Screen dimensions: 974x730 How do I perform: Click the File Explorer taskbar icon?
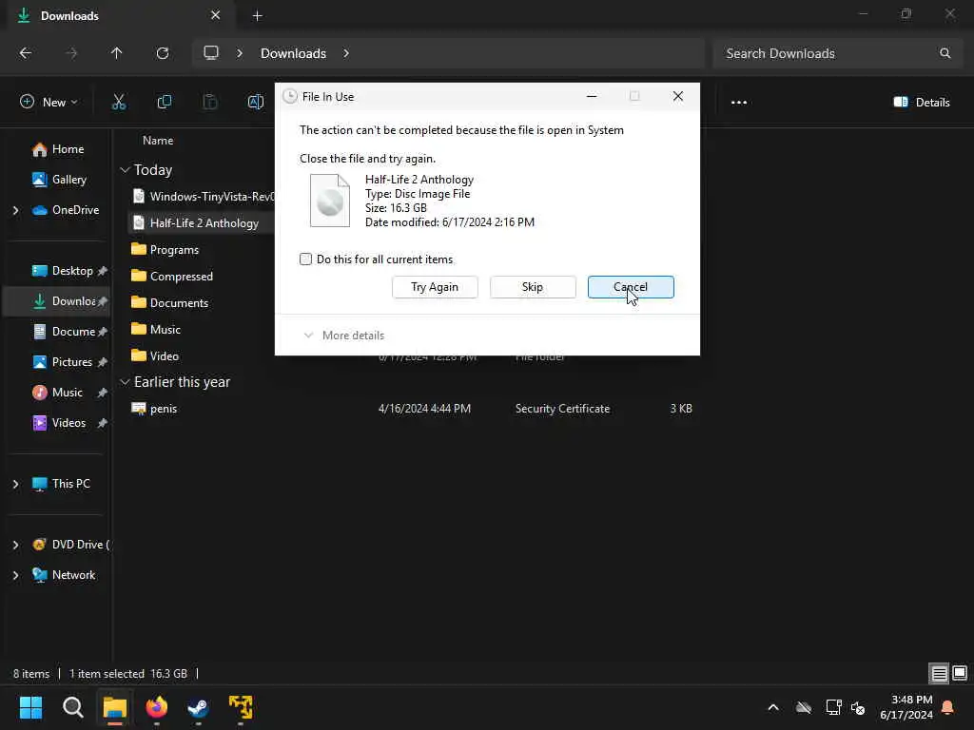tap(114, 707)
